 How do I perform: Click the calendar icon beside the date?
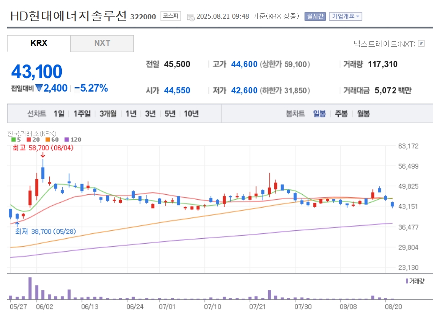coord(191,17)
